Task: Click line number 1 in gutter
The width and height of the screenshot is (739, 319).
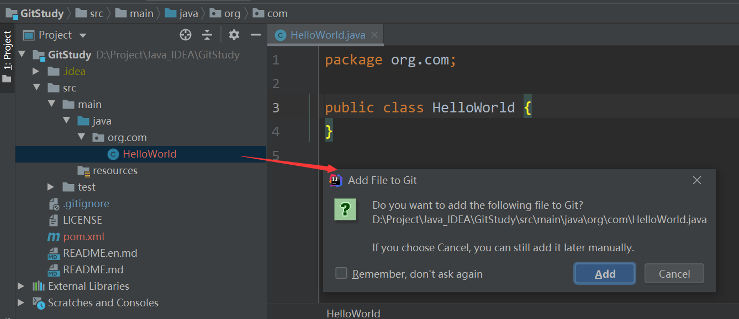Action: pyautogui.click(x=276, y=60)
